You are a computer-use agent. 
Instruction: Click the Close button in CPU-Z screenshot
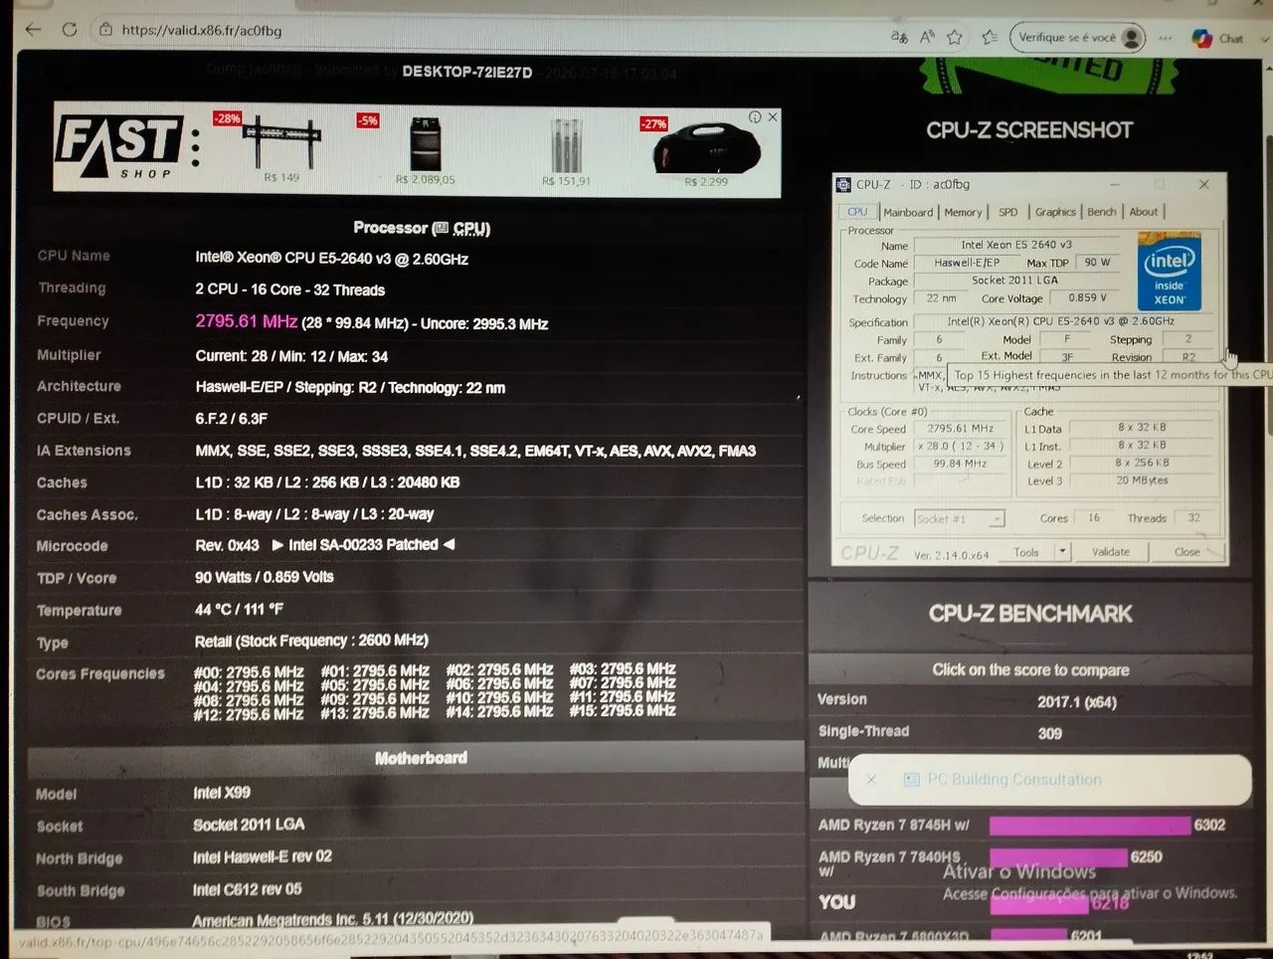[x=1186, y=552]
